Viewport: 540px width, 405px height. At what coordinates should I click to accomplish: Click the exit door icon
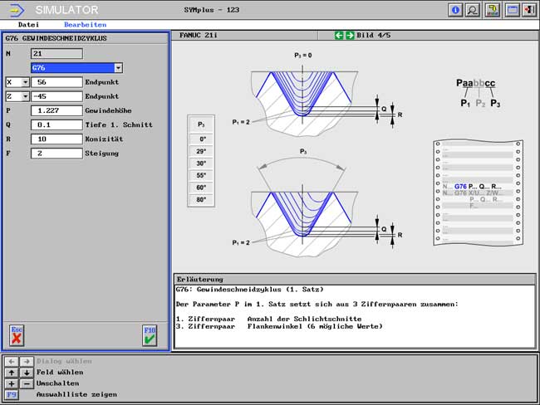(529, 10)
